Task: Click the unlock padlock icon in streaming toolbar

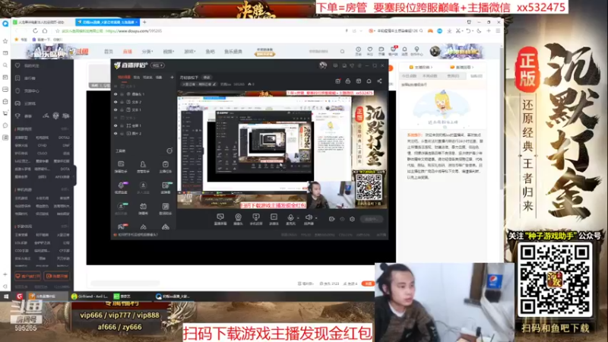Action: tap(348, 81)
